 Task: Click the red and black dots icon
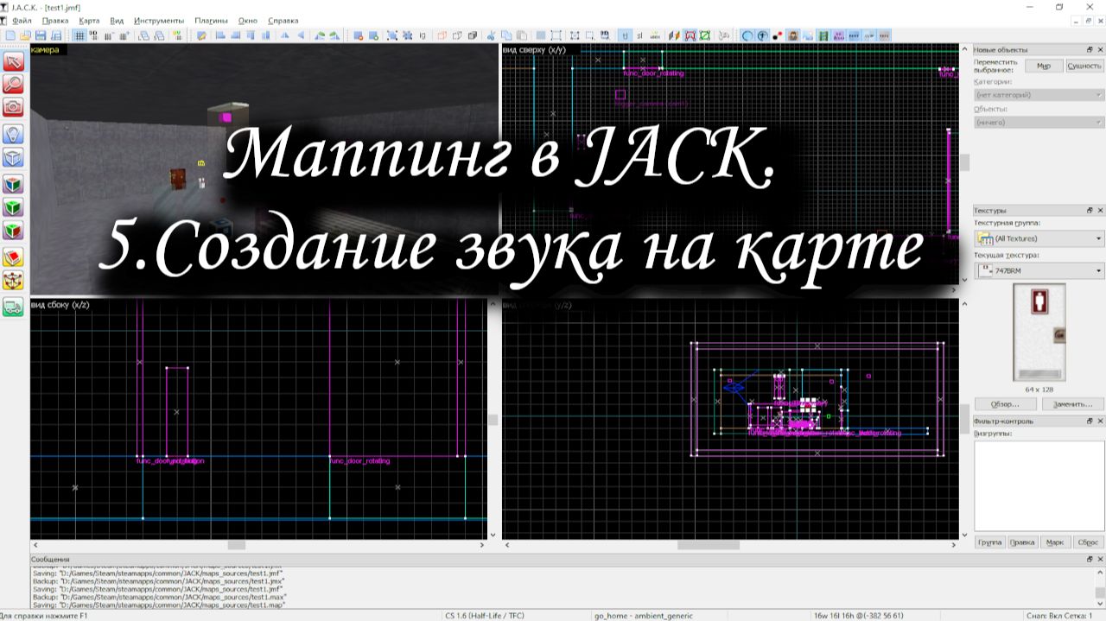[777, 35]
